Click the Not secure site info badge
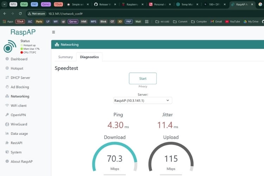This screenshot has height=176, width=264. (36, 14)
